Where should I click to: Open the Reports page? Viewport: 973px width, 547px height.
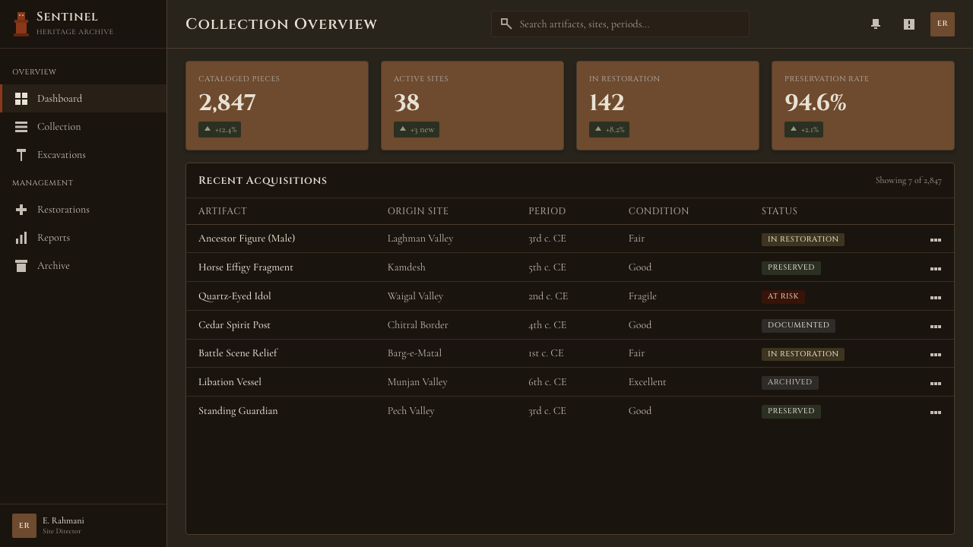point(84,238)
